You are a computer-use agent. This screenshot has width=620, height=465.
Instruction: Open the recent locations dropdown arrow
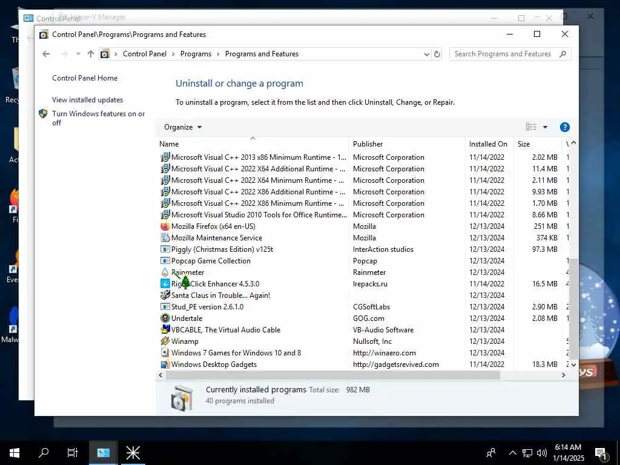click(x=78, y=54)
